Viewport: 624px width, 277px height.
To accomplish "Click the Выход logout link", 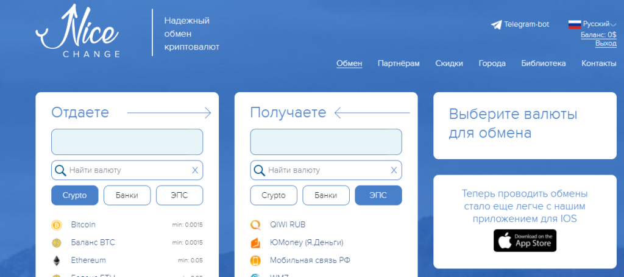I will click(606, 44).
